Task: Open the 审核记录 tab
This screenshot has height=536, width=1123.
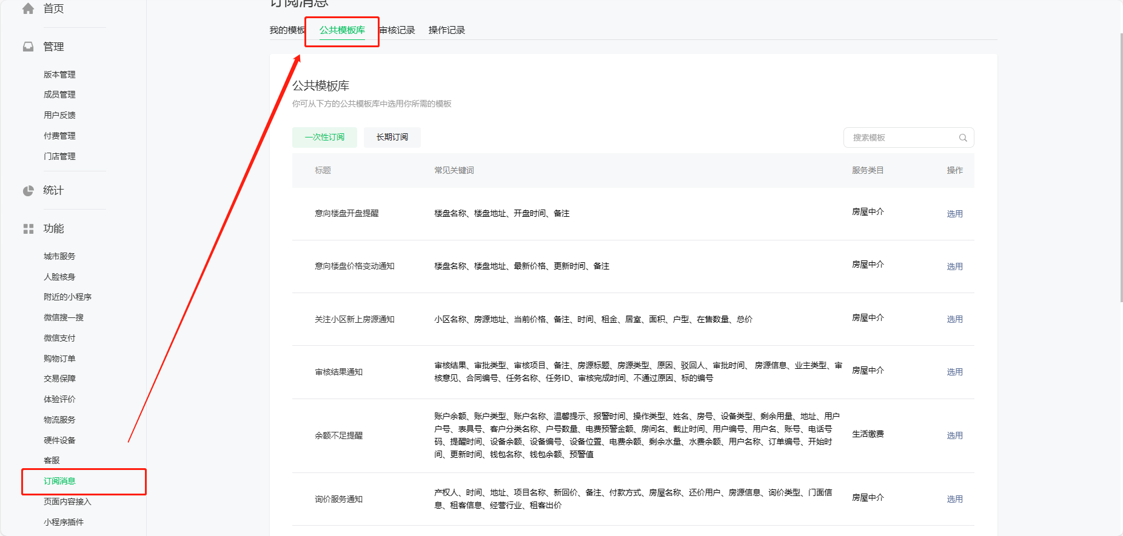Action: pyautogui.click(x=397, y=30)
